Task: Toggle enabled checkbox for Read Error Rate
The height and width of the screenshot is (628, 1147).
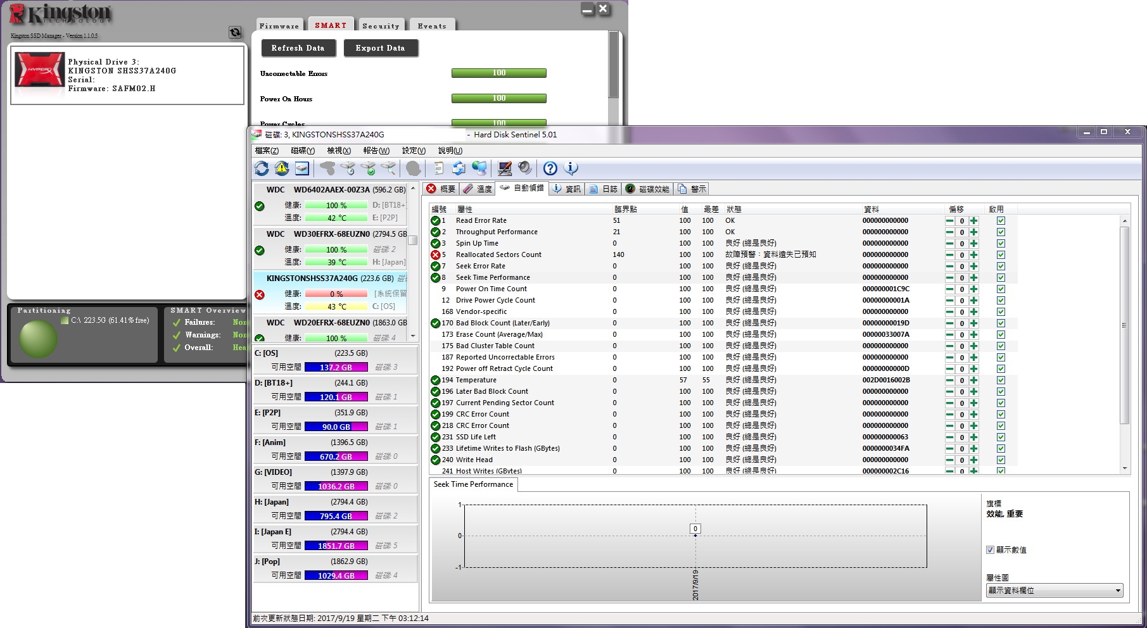Action: coord(1001,221)
